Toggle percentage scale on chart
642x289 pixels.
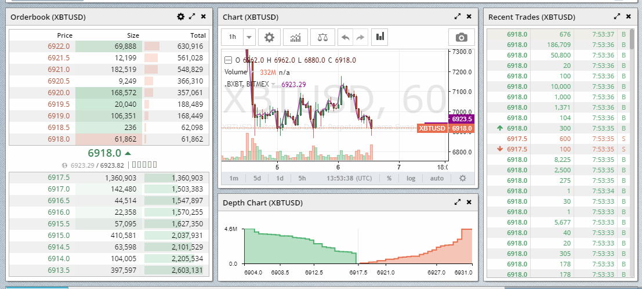(x=389, y=178)
